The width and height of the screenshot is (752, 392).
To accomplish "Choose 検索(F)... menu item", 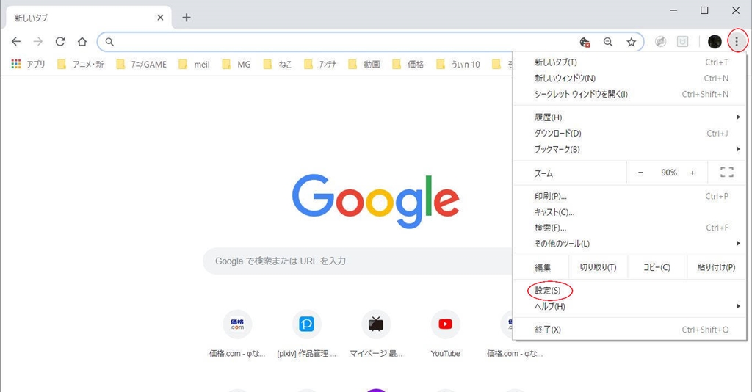I will (x=629, y=228).
